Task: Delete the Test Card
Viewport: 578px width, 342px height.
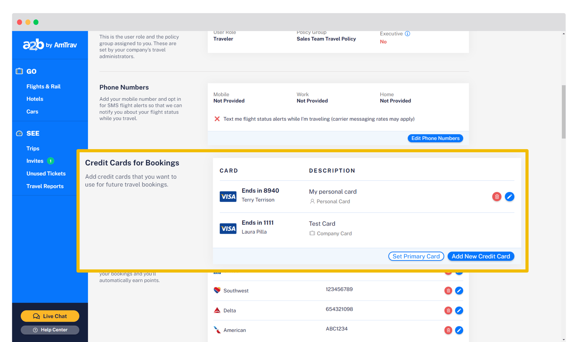Action: point(497,228)
